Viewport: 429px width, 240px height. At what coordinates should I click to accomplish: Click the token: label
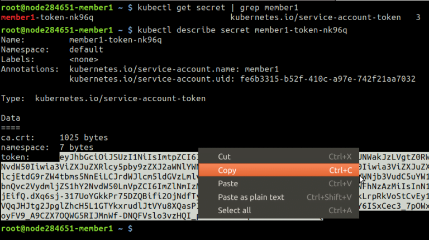pos(15,157)
